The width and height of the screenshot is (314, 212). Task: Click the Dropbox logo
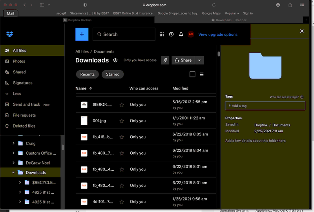(x=10, y=35)
